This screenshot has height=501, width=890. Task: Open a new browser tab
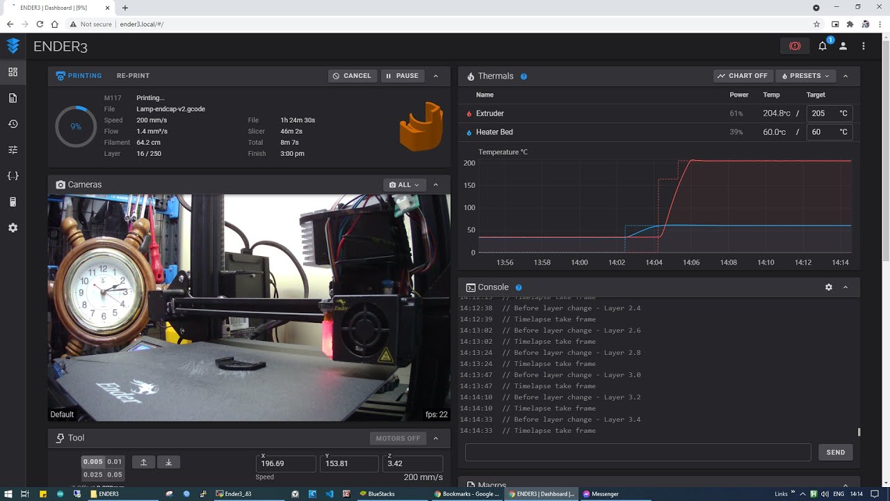point(125,8)
